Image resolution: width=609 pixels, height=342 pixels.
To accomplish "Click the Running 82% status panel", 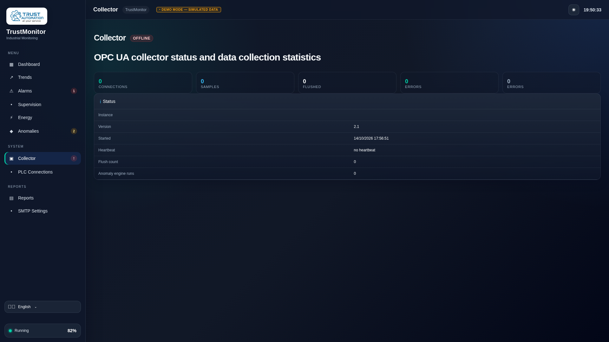I will click(x=43, y=331).
